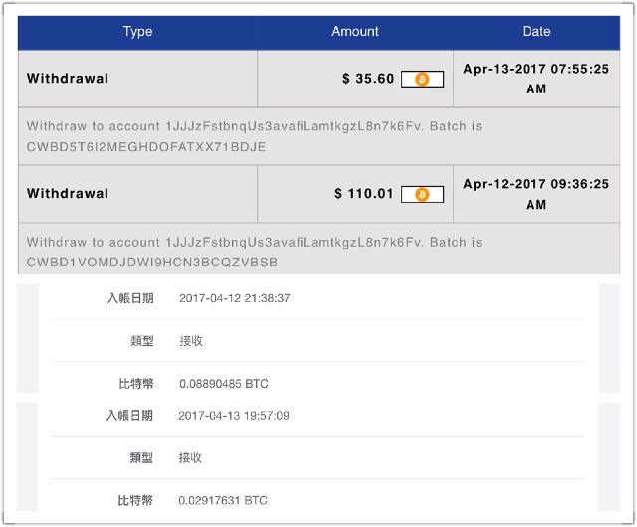
Task: Select the Withdrawal label in the $ 35.60 row
Action: [x=68, y=78]
